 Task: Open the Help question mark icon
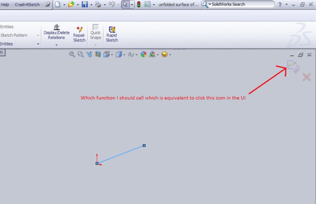pos(280,4)
